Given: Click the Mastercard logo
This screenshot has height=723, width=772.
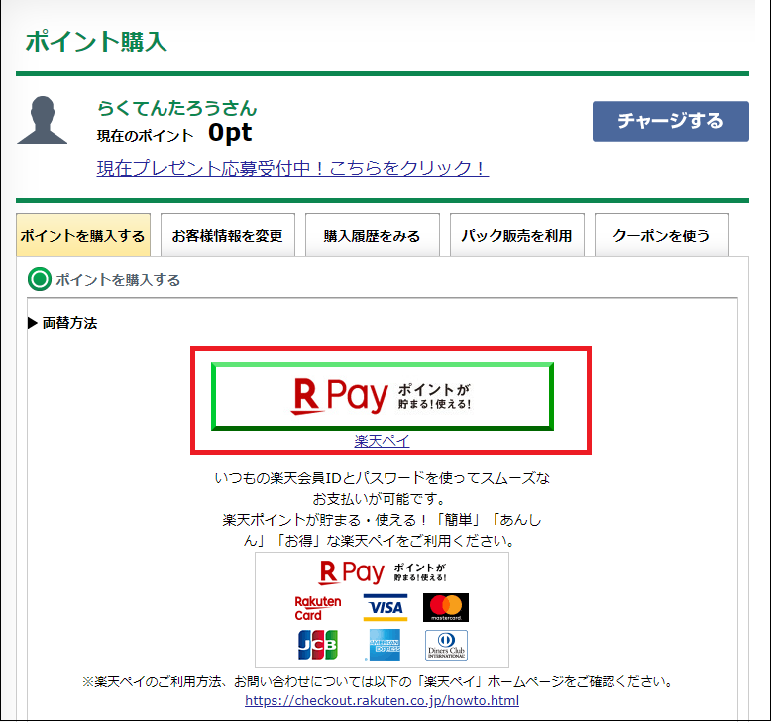Looking at the screenshot, I should (x=446, y=607).
